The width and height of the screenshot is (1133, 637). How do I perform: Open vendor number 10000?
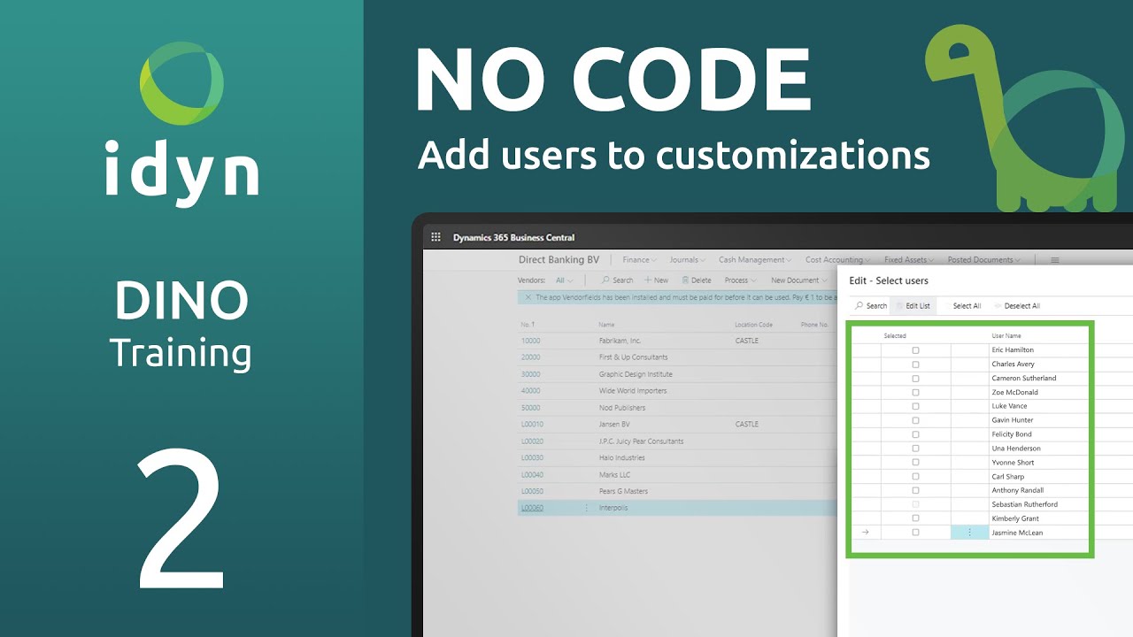(x=530, y=341)
